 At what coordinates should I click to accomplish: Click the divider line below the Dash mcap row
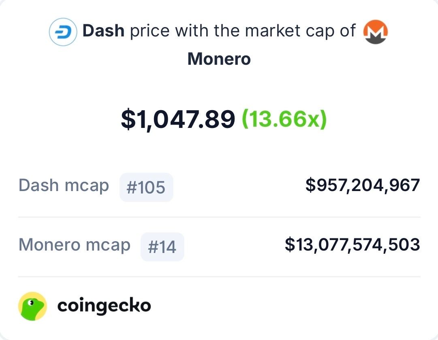point(219,217)
